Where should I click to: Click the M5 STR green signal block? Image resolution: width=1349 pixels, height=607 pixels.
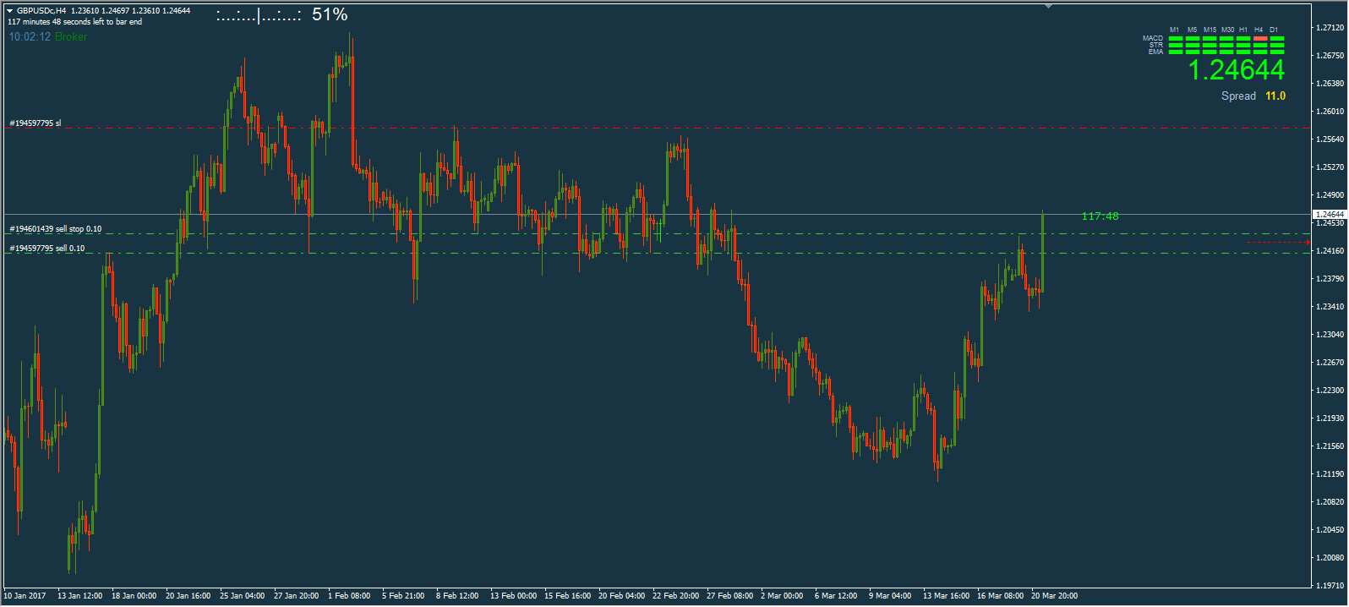(1193, 46)
